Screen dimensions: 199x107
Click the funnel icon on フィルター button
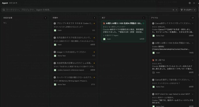coord(182,10)
